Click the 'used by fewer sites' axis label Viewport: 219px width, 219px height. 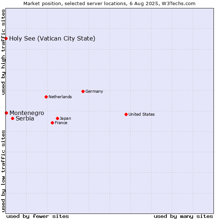pos(38,216)
